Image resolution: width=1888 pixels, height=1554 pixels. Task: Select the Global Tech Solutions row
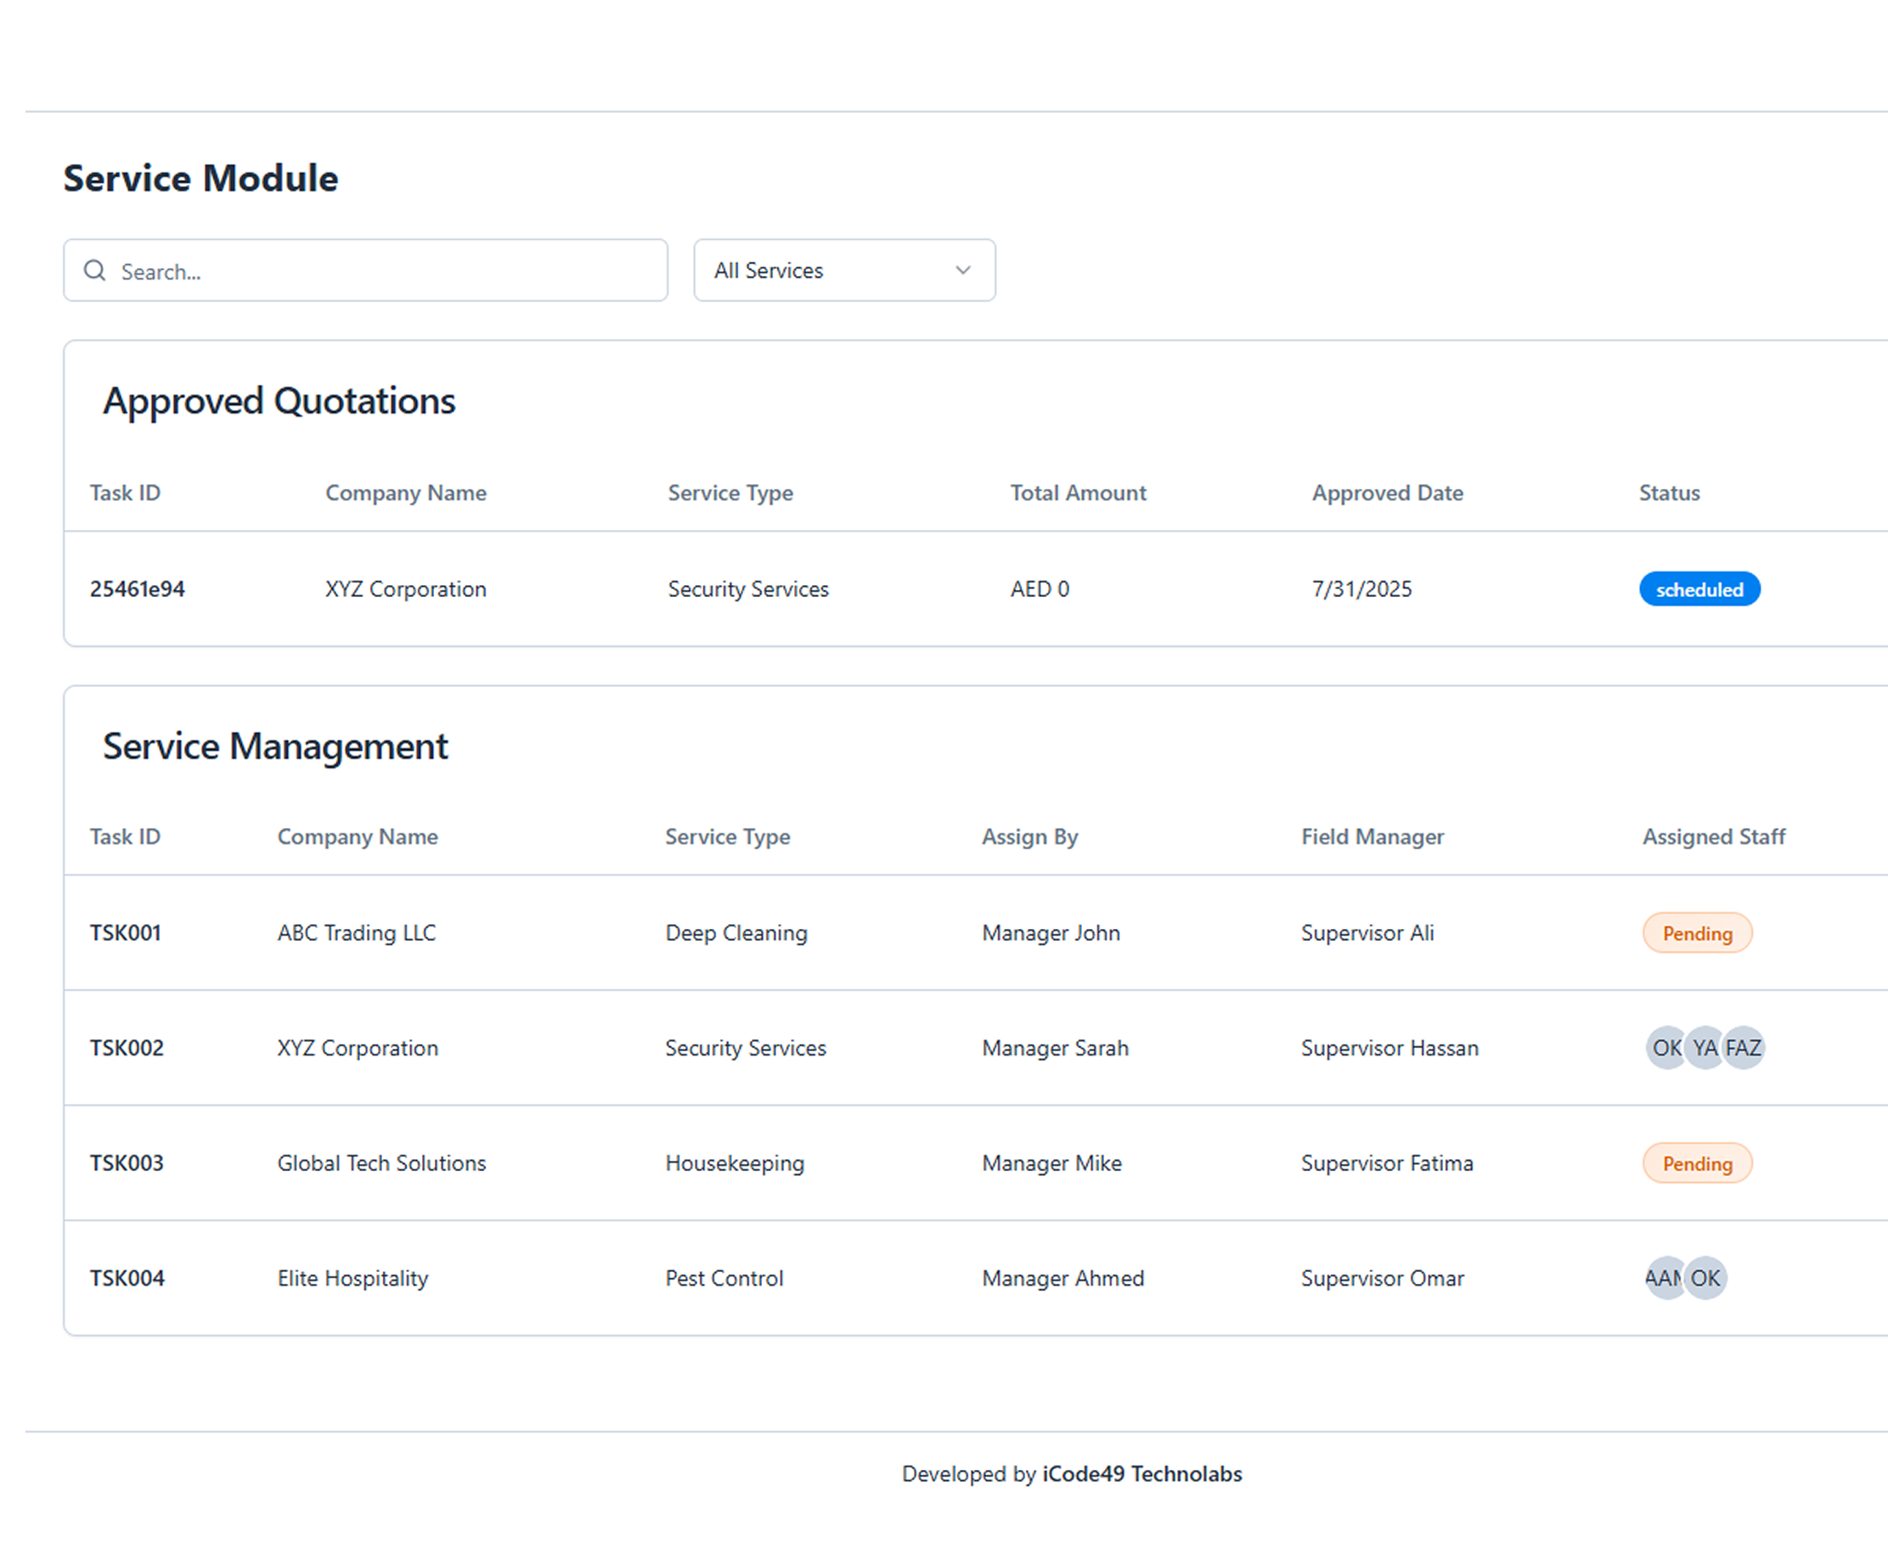(976, 1163)
